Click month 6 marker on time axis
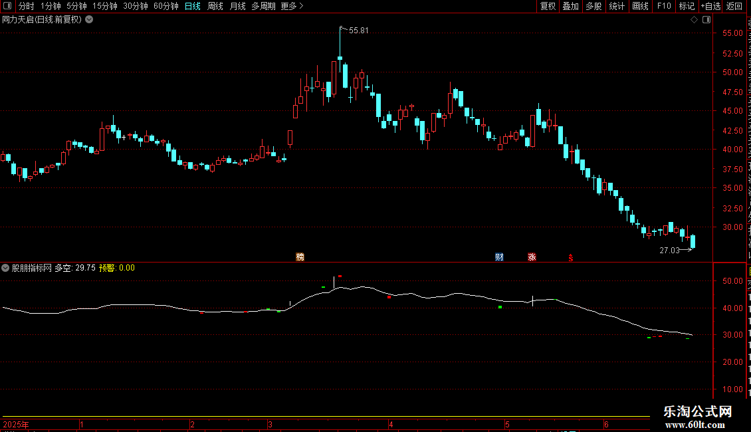Screen dimensions: 751x432 pyautogui.click(x=606, y=425)
